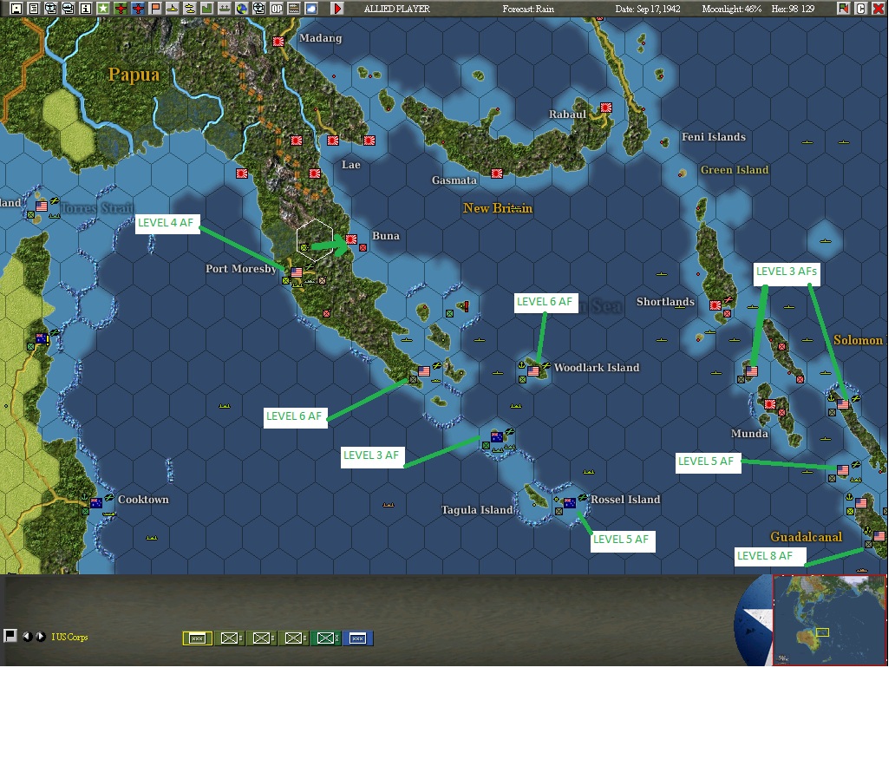Open the green factory industry icon
895x779 pixels.
coord(207,9)
